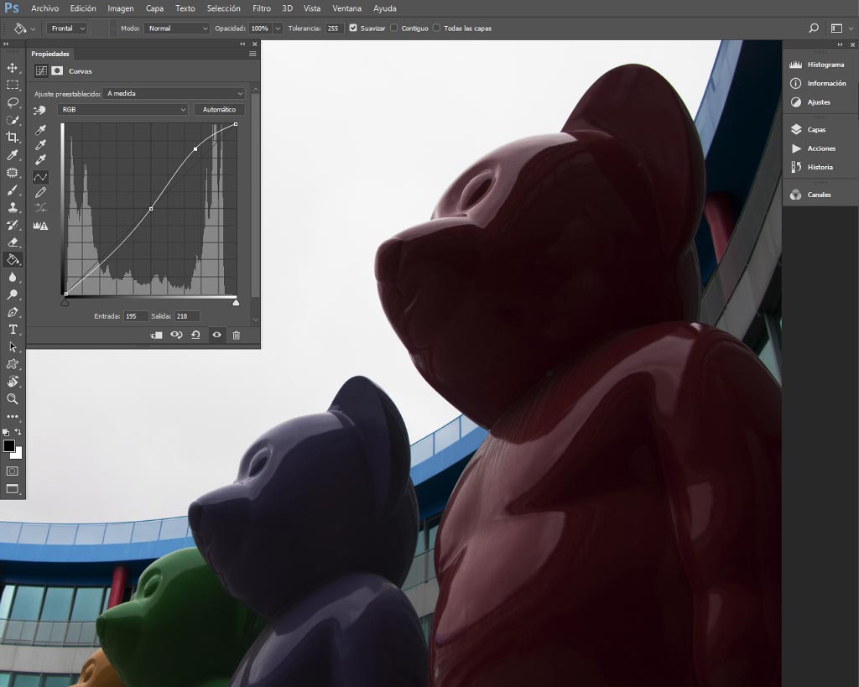Open the Capa menu
859x687 pixels.
(x=154, y=8)
